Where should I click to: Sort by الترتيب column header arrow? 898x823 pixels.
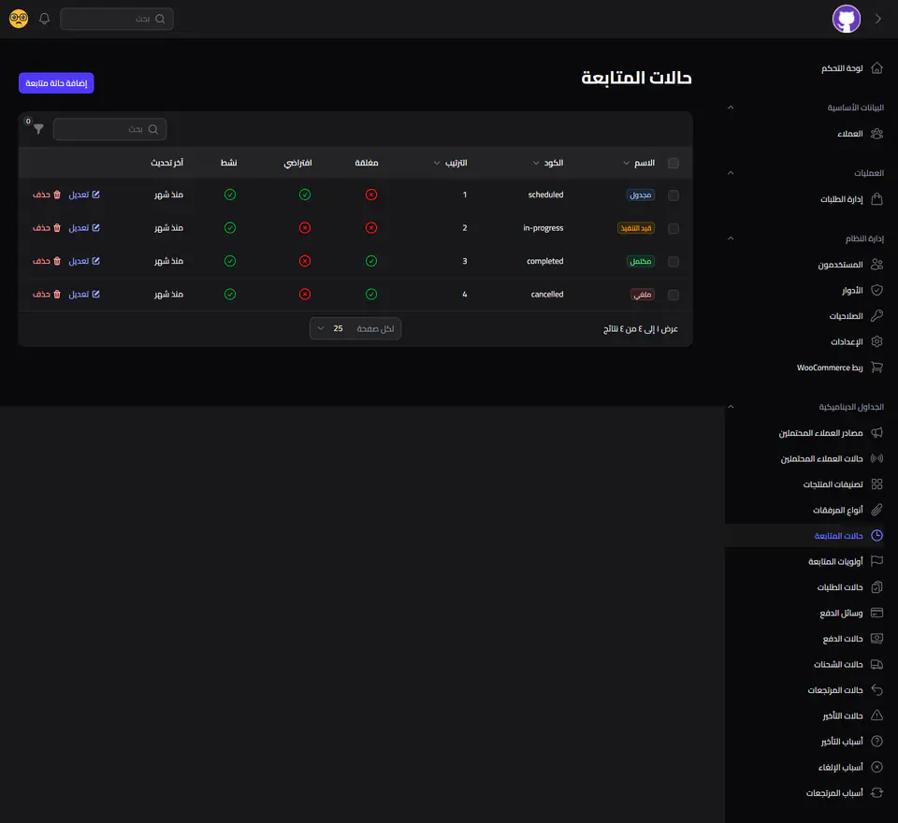click(x=437, y=164)
